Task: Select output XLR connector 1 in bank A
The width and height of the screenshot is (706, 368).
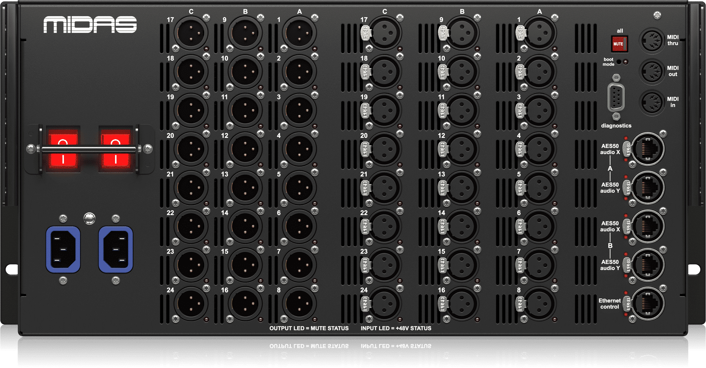Action: tap(299, 33)
